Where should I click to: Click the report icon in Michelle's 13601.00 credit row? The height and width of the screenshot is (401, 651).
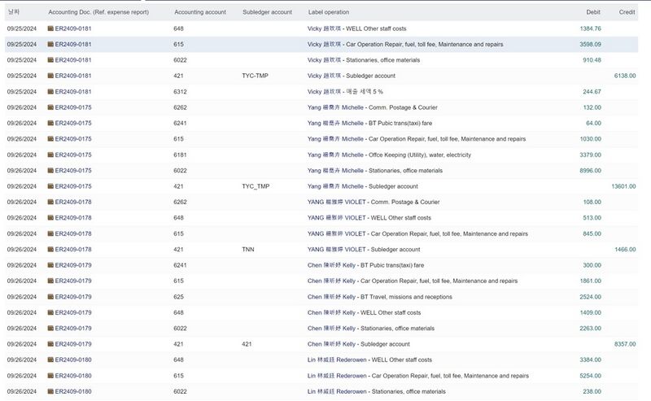coord(50,186)
